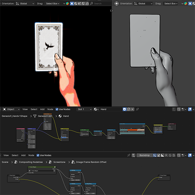Open the Object shader type dropdown
Image resolution: width=195 pixels, height=195 pixels.
click(11, 109)
